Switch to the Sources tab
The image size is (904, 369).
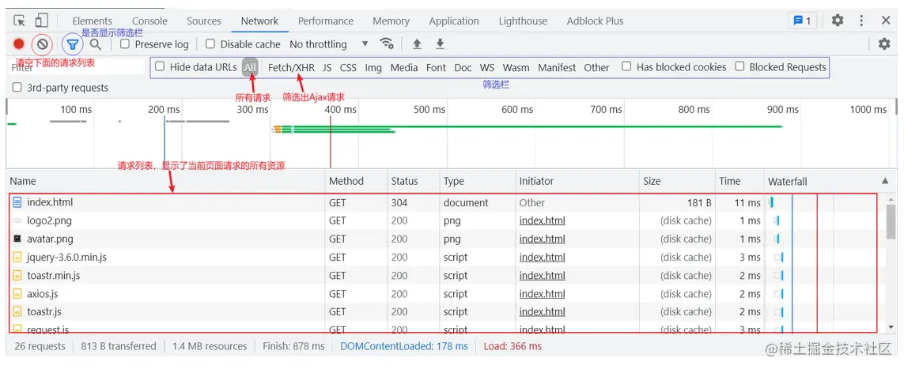203,21
